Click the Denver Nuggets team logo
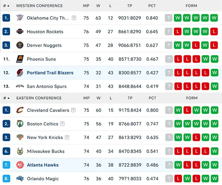222x185 pixels. [20, 45]
